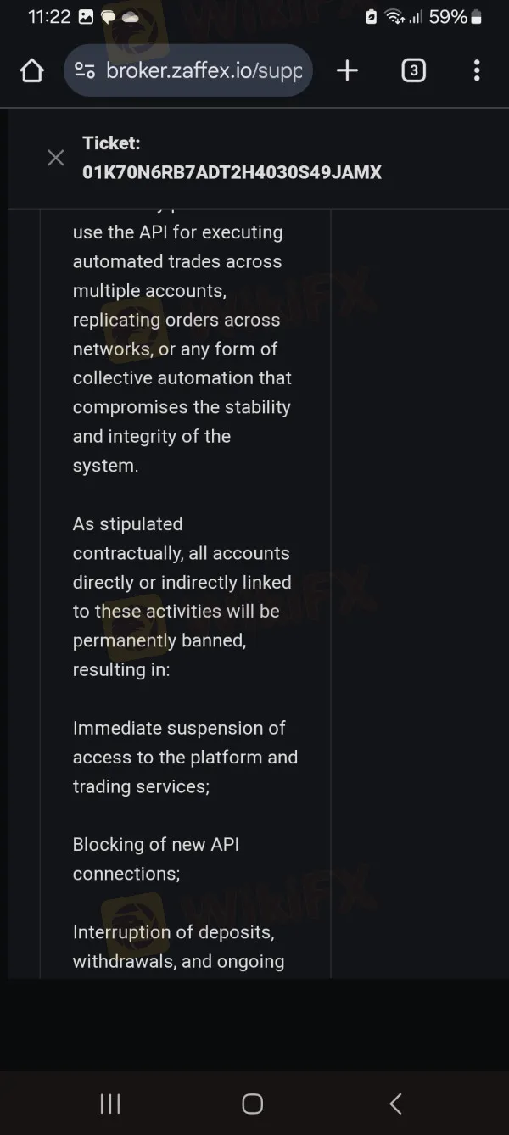Screen dimensions: 509x1135
Task: Tap the Wi-Fi status icon
Action: pos(394,17)
